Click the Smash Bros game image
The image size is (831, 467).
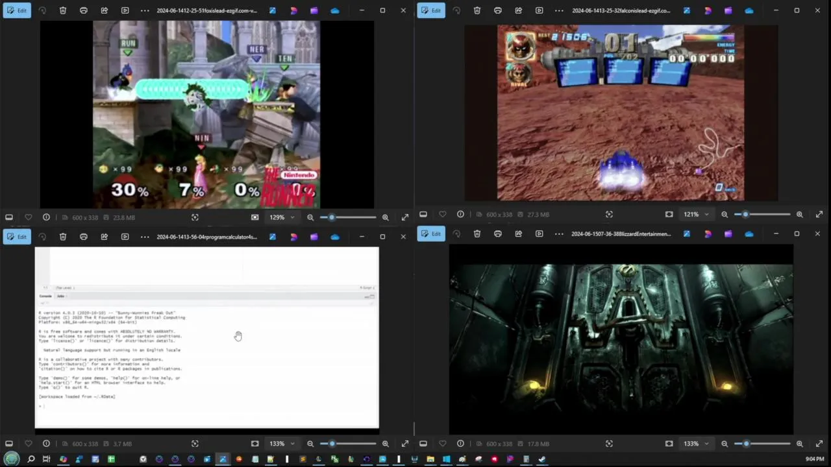pyautogui.click(x=206, y=114)
